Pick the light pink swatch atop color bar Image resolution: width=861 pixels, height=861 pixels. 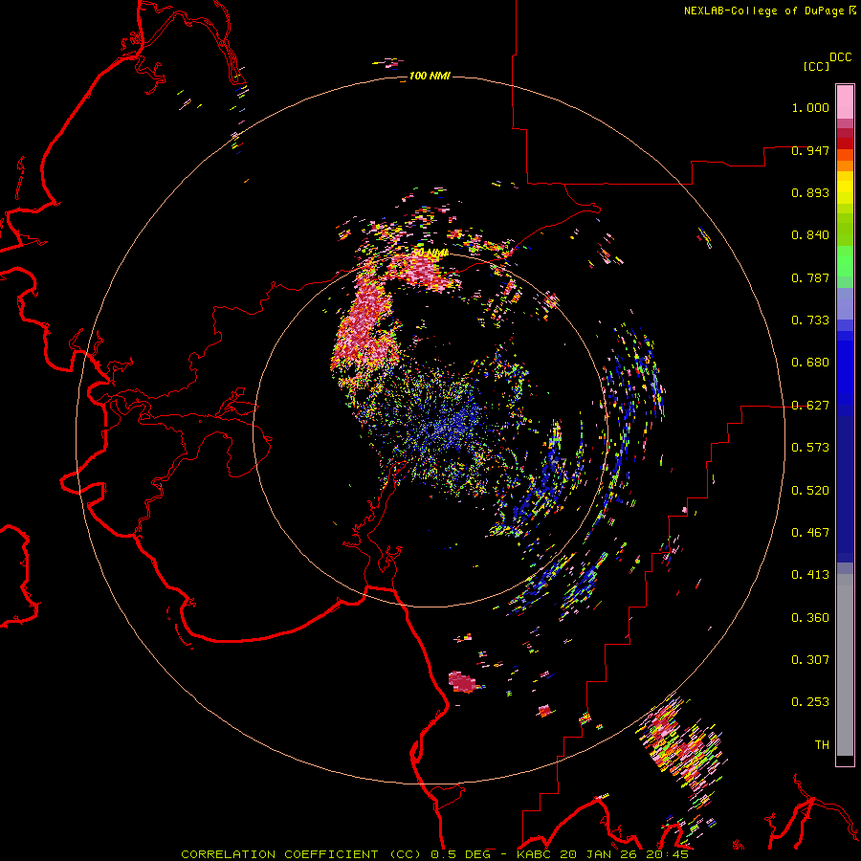[845, 101]
